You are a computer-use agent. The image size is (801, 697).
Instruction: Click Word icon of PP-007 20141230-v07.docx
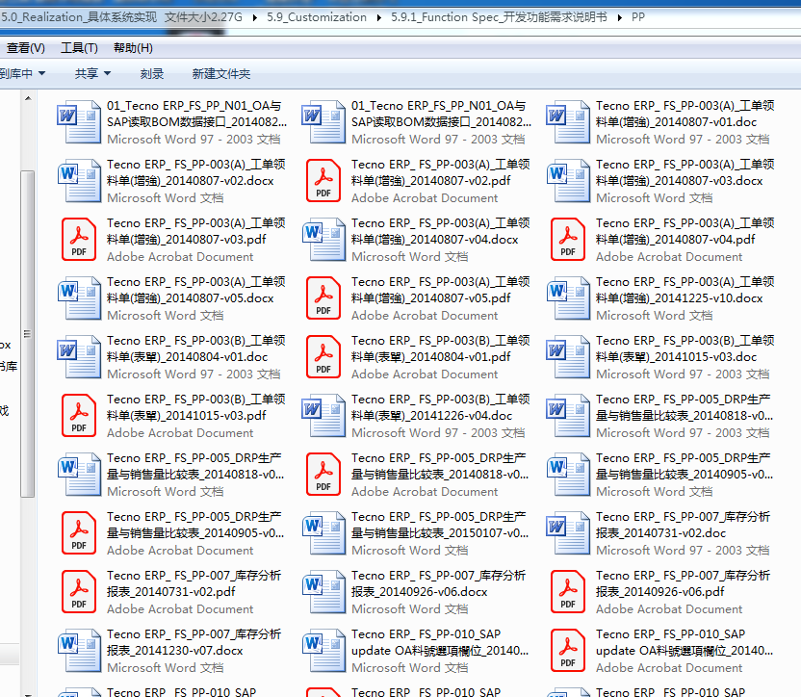79,651
